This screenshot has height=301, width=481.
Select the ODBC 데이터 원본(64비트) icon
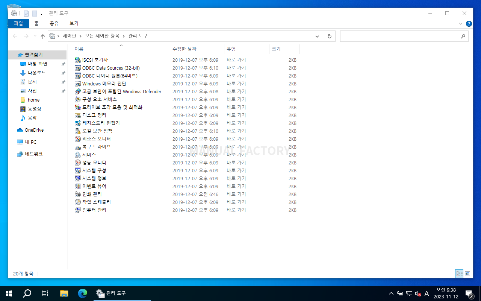click(x=78, y=76)
